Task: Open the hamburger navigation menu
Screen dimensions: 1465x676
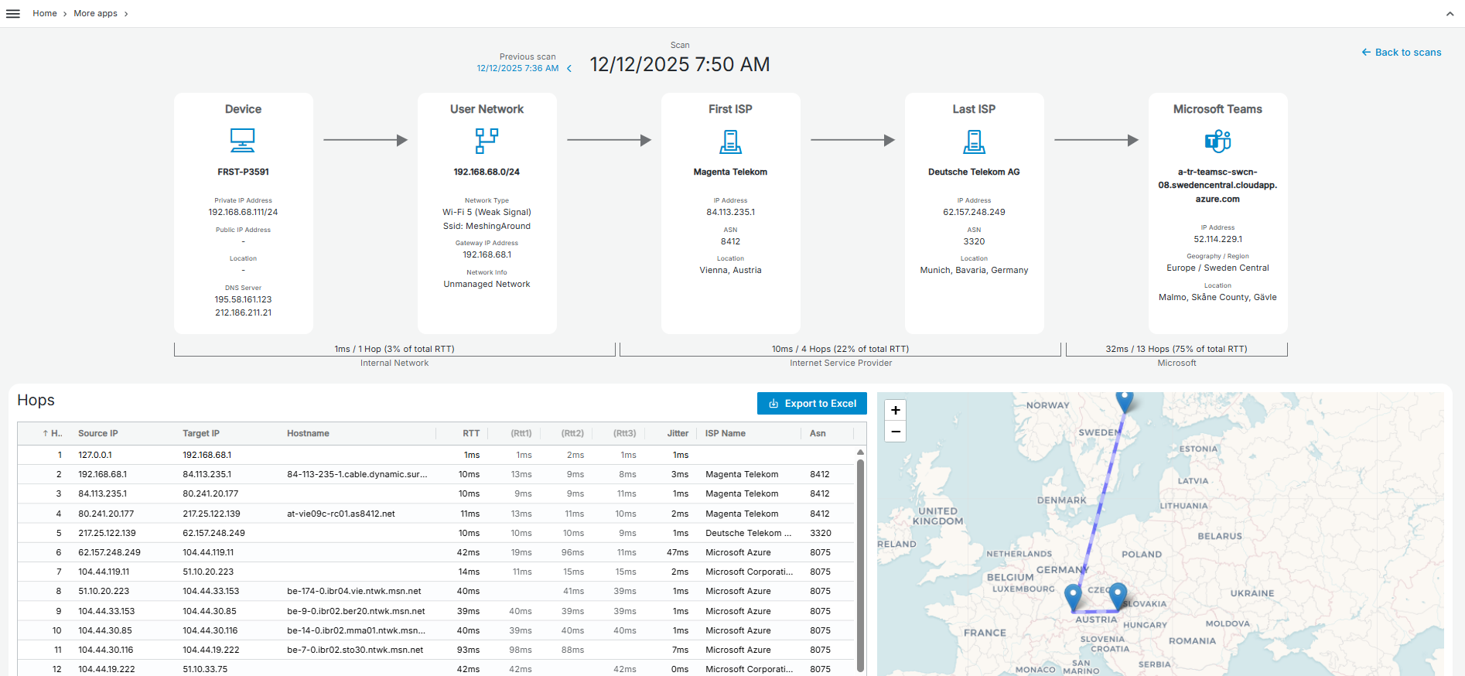Action: tap(13, 14)
